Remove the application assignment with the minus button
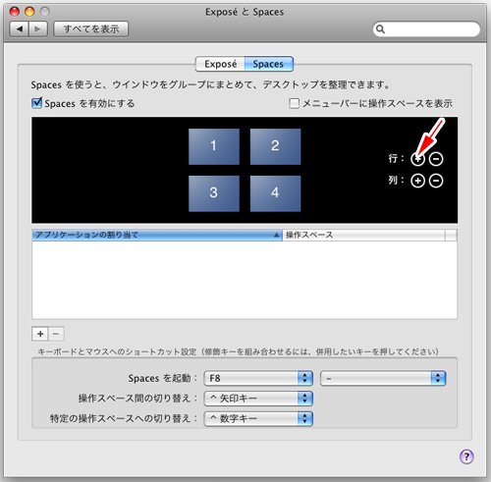Image resolution: width=491 pixels, height=482 pixels. click(56, 334)
